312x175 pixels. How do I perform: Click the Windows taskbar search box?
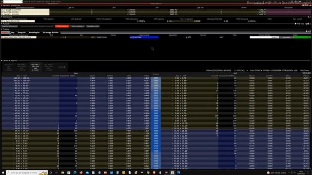click(27, 173)
